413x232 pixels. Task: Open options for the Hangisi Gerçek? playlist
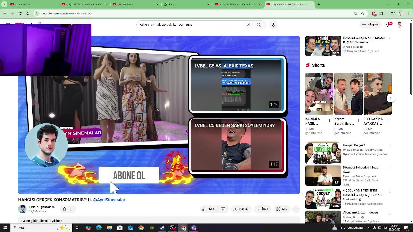tap(390, 146)
